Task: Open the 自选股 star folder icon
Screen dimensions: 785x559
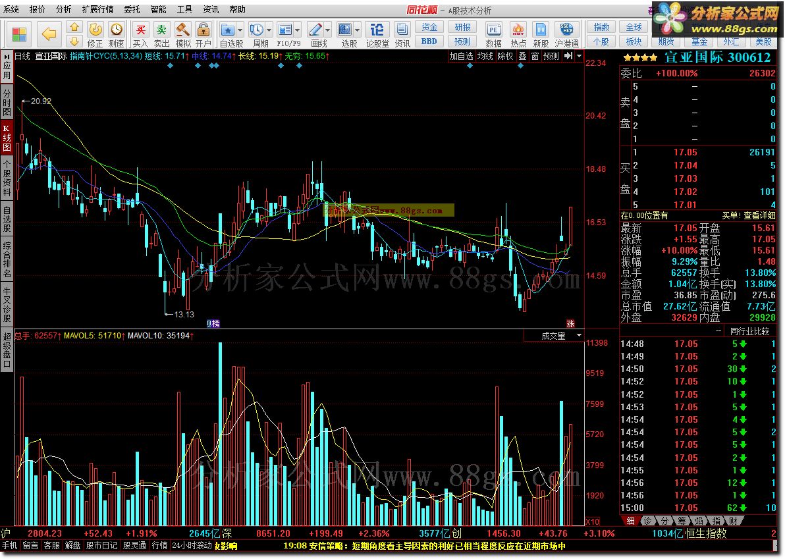Action: pos(229,30)
